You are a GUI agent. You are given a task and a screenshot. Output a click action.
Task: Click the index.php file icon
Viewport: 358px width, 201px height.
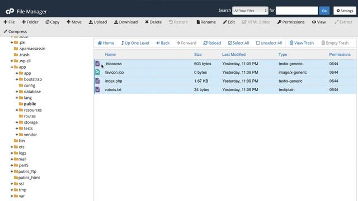(97, 81)
